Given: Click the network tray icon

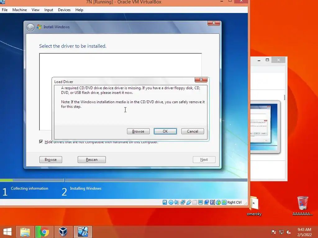Looking at the screenshot, I should click(281, 232).
